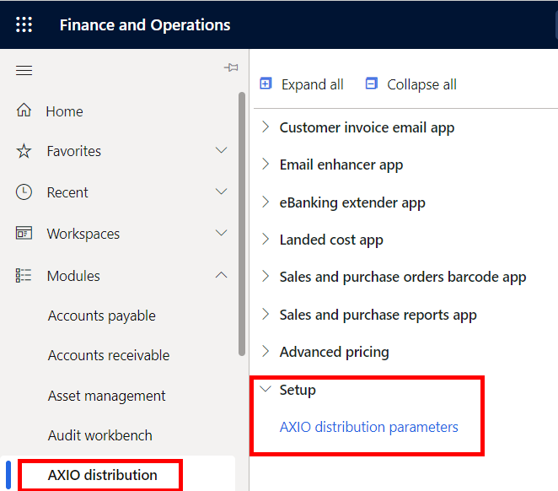The height and width of the screenshot is (491, 558).
Task: Click the Favorites star icon
Action: click(x=24, y=151)
